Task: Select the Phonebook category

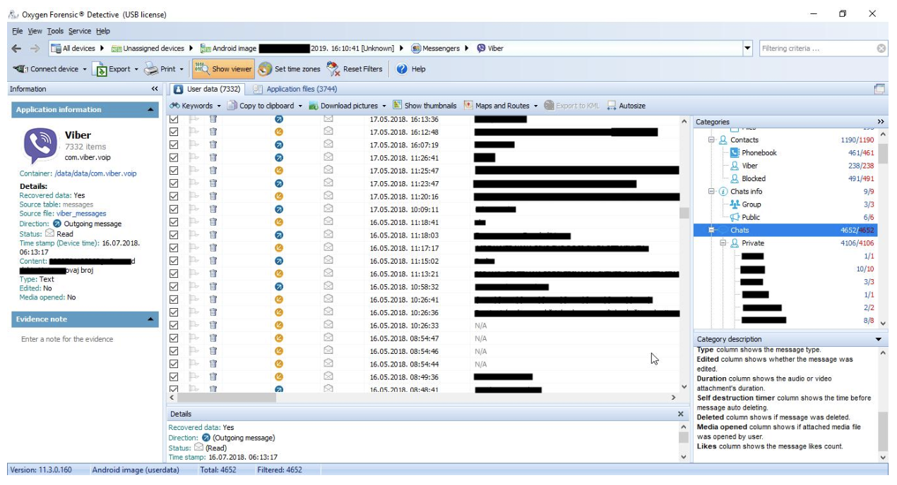Action: [x=759, y=153]
